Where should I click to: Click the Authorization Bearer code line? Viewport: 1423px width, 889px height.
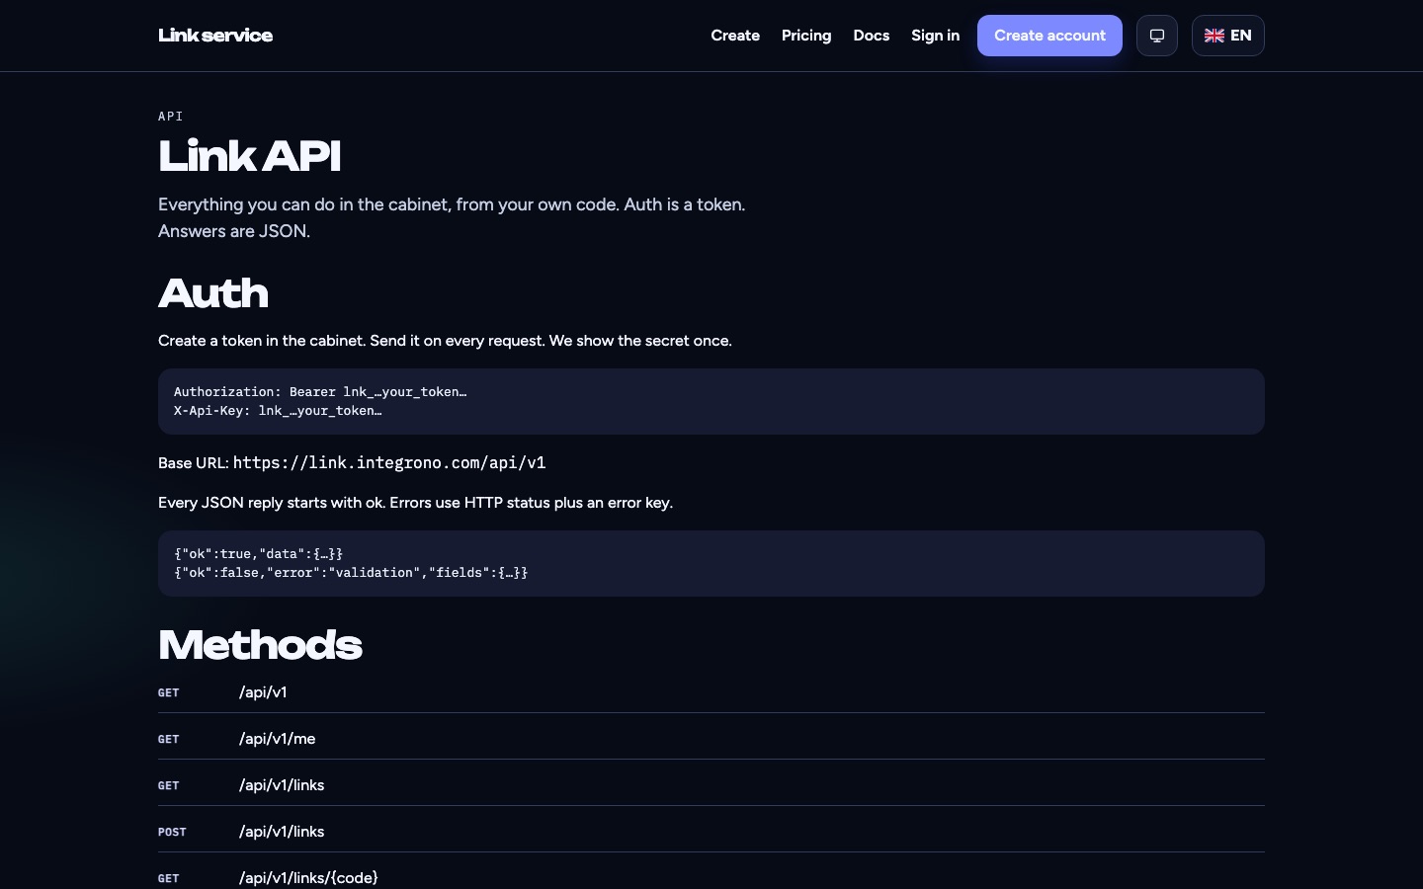[x=320, y=392]
